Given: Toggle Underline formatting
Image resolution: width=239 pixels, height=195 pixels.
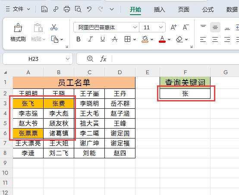Looking at the screenshot, I should click(x=103, y=39).
